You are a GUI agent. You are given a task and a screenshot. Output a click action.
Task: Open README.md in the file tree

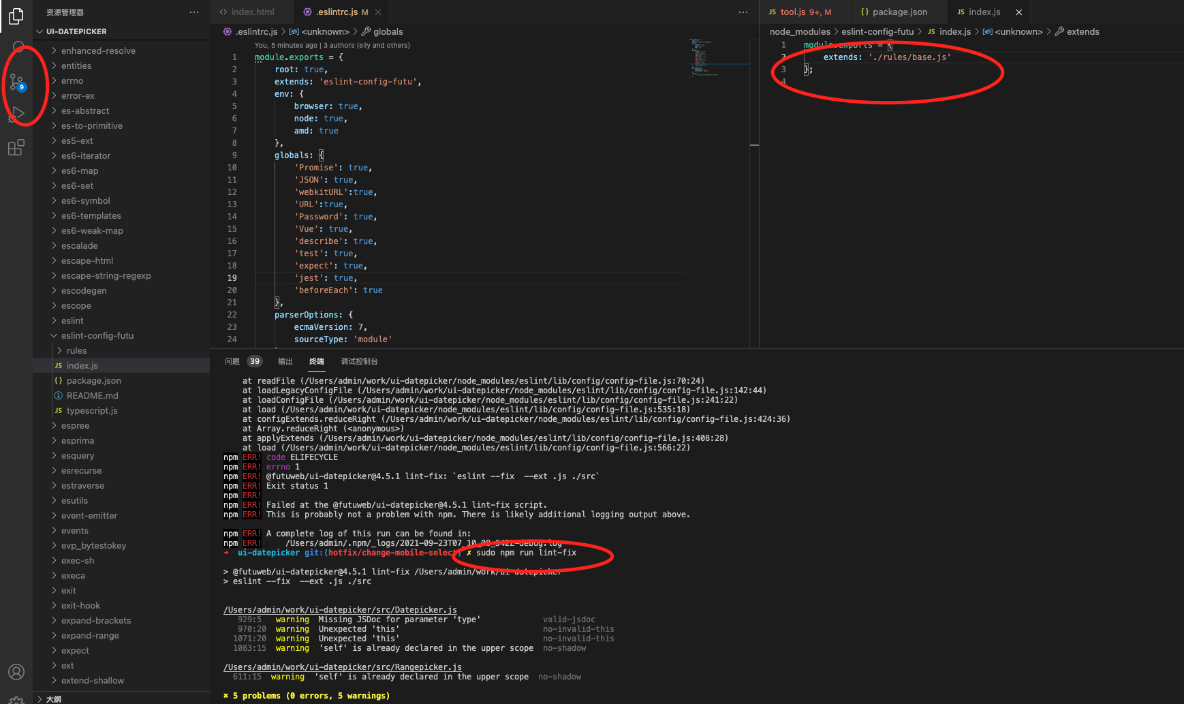coord(121,395)
